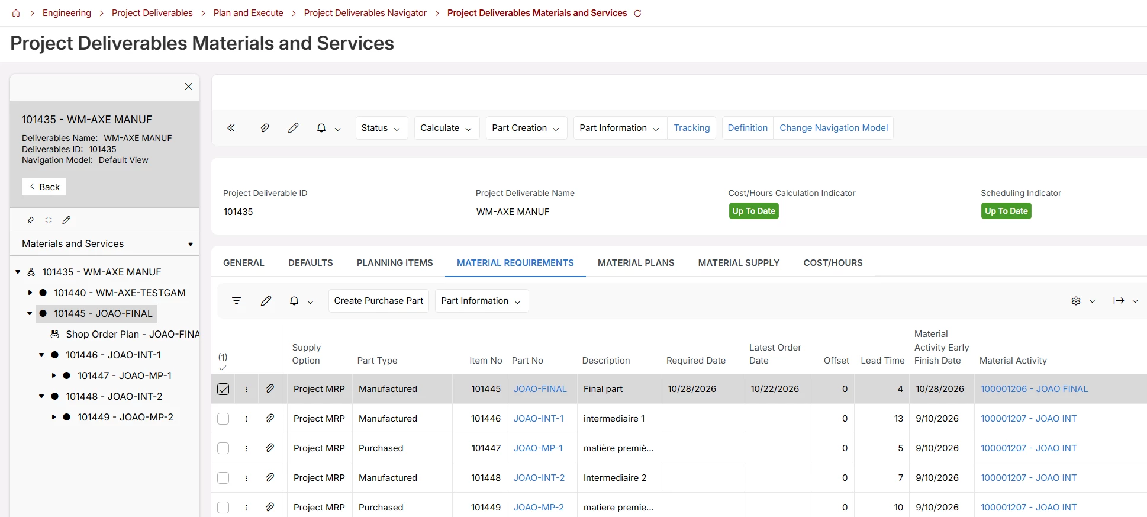The height and width of the screenshot is (517, 1147).
Task: Switch to the MATERIAL PLANS tab
Action: pos(636,263)
